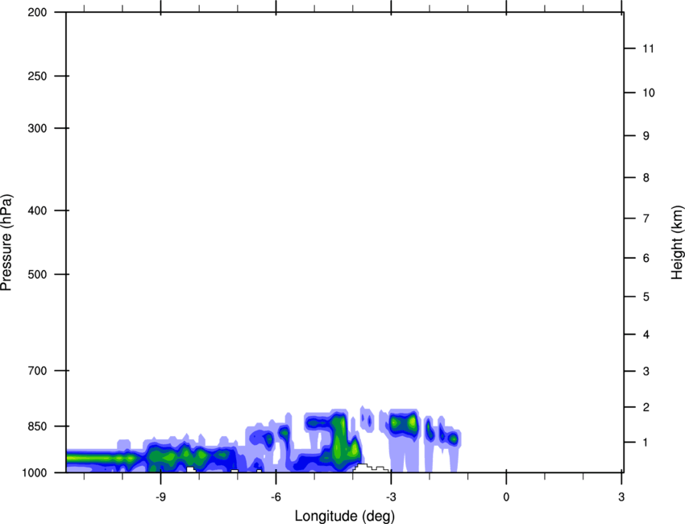Click the "Longitude (deg)" axis title
This screenshot has height=524, width=685.
344,515
